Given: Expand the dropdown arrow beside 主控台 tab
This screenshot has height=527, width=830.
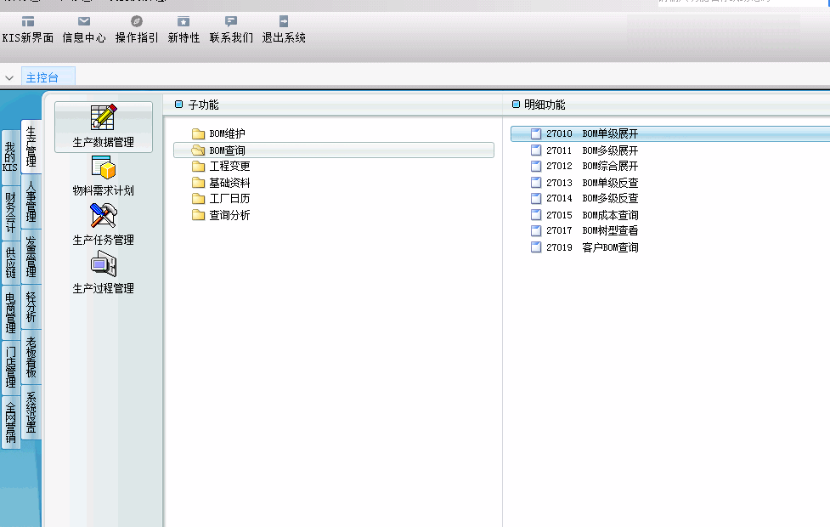Looking at the screenshot, I should (x=9, y=78).
